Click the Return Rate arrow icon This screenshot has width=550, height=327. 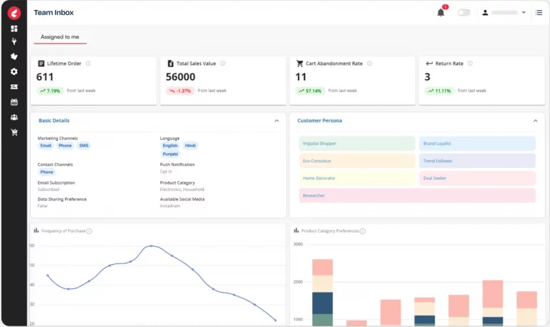(x=429, y=64)
